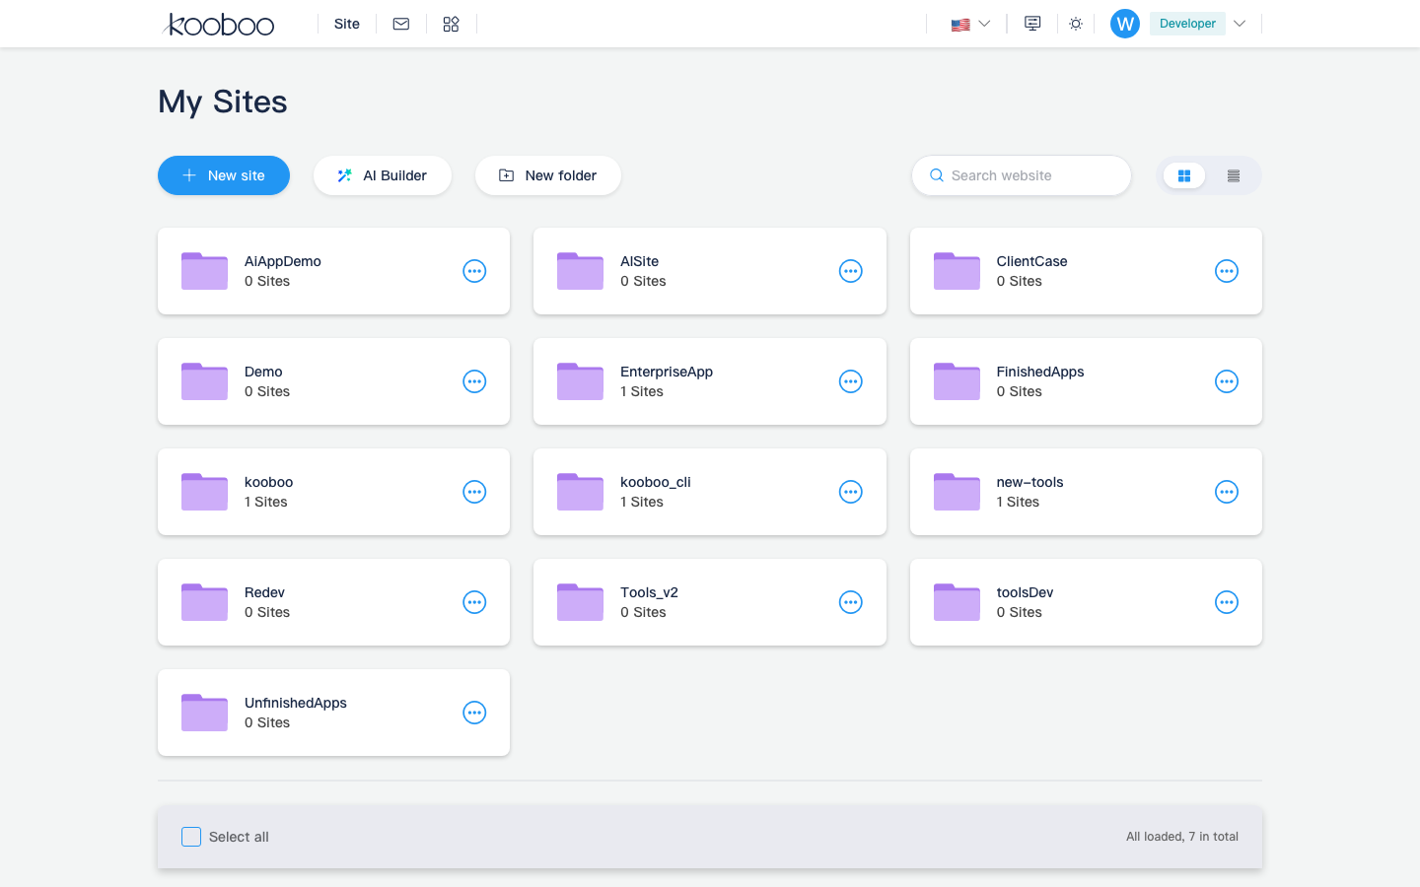1420x887 pixels.
Task: Open the apps grid icon in header
Action: (x=451, y=24)
